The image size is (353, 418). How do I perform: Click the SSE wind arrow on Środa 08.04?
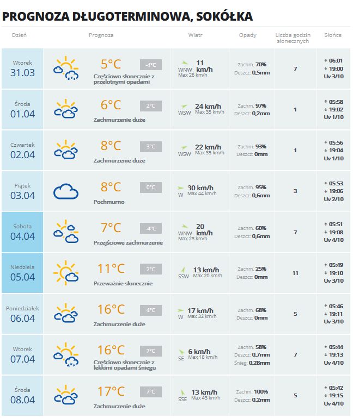coord(182,391)
